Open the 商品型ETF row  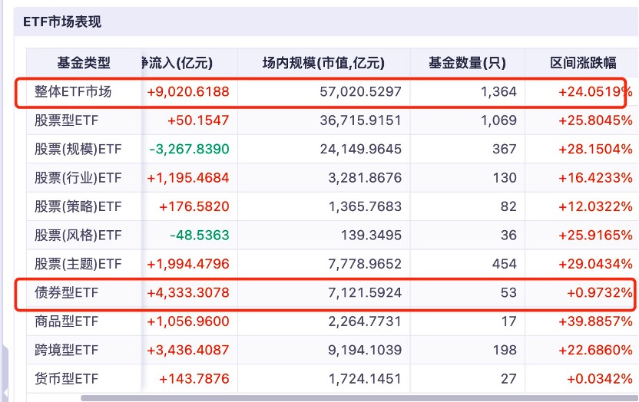click(67, 321)
